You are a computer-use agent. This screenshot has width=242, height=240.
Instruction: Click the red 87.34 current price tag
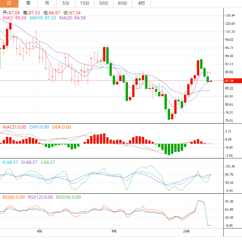tap(233, 81)
